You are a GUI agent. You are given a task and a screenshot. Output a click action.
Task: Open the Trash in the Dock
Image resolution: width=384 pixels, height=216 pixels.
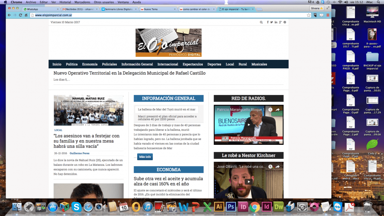[x=368, y=207]
